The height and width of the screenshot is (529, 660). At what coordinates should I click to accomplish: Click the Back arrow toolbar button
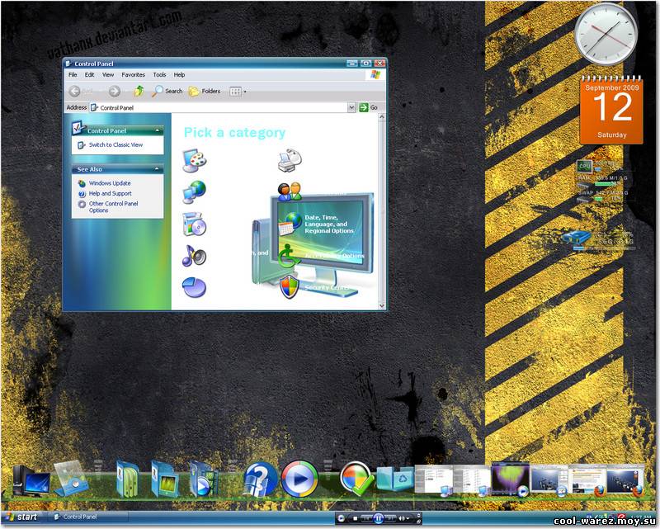74,91
